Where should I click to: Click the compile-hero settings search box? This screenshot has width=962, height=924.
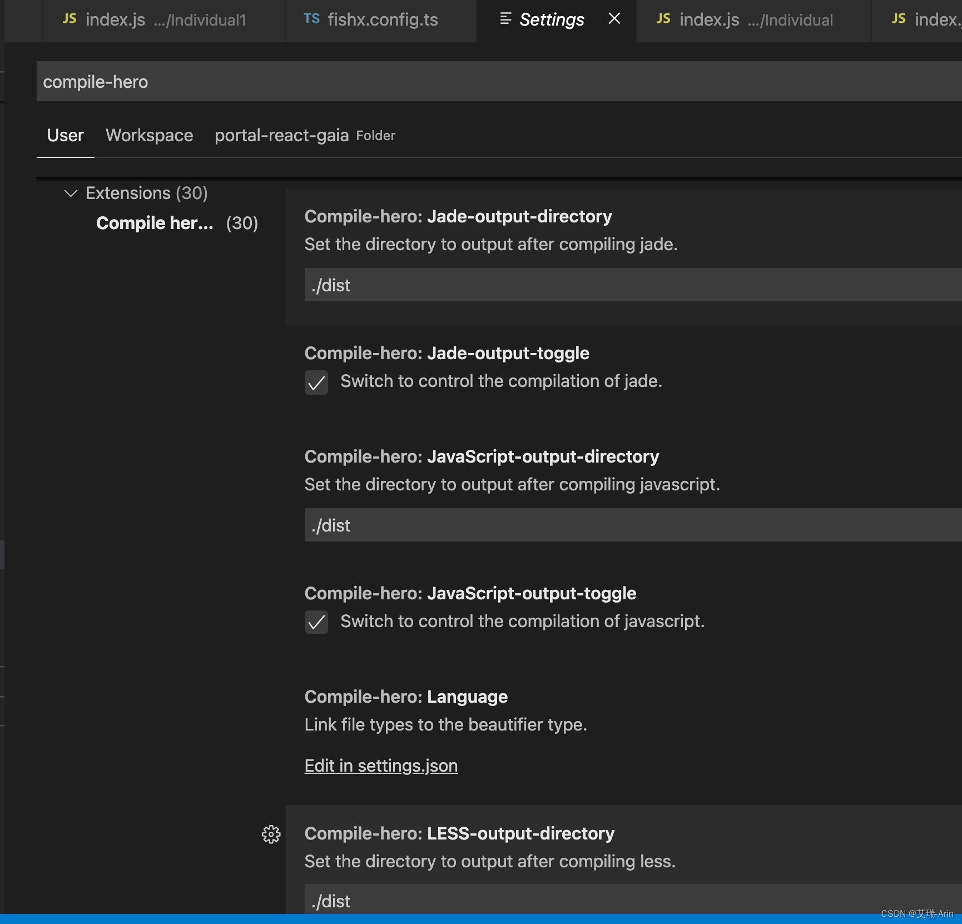tap(334, 81)
